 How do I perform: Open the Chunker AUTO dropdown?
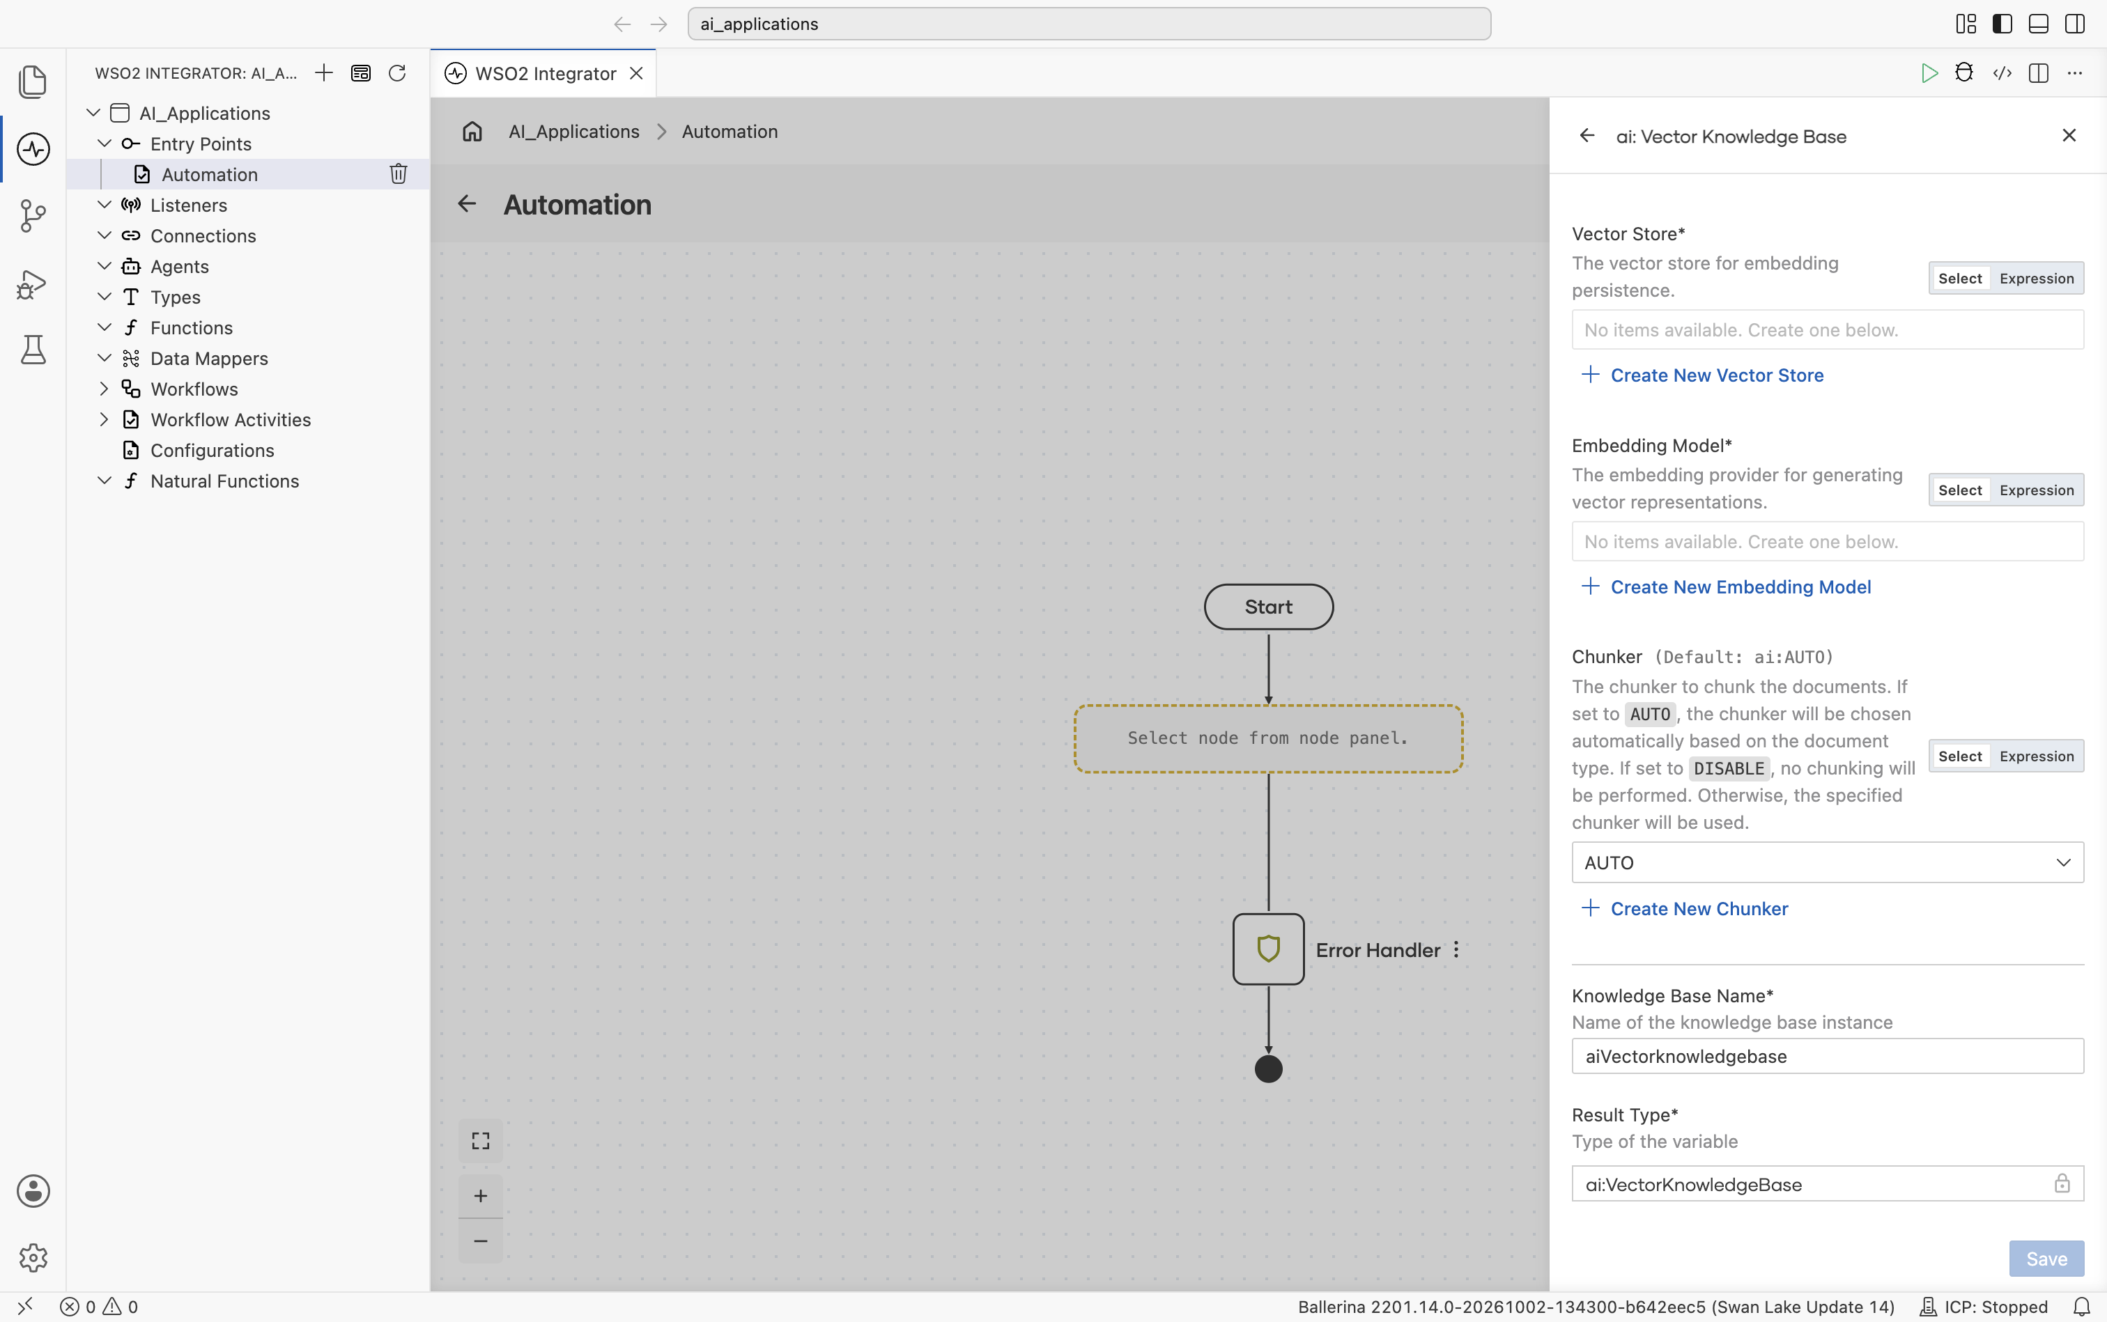point(1827,862)
